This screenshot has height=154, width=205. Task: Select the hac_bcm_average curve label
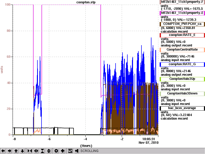(x=182, y=108)
